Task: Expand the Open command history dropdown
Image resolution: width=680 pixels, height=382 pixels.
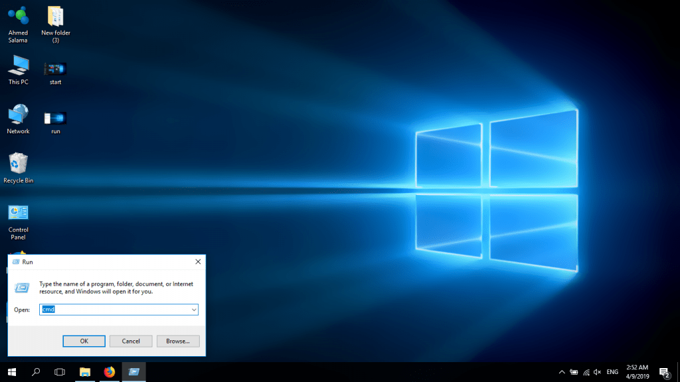Action: 194,310
